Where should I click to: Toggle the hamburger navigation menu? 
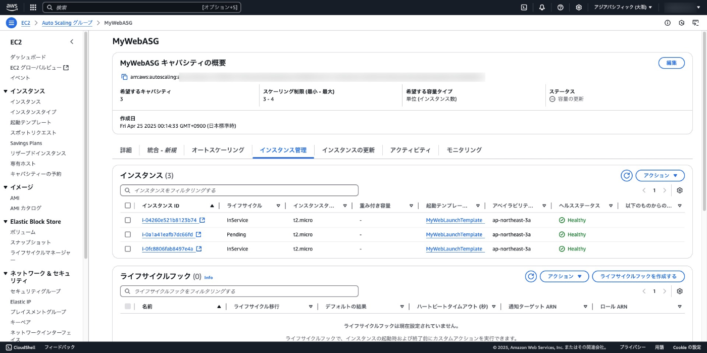click(11, 23)
